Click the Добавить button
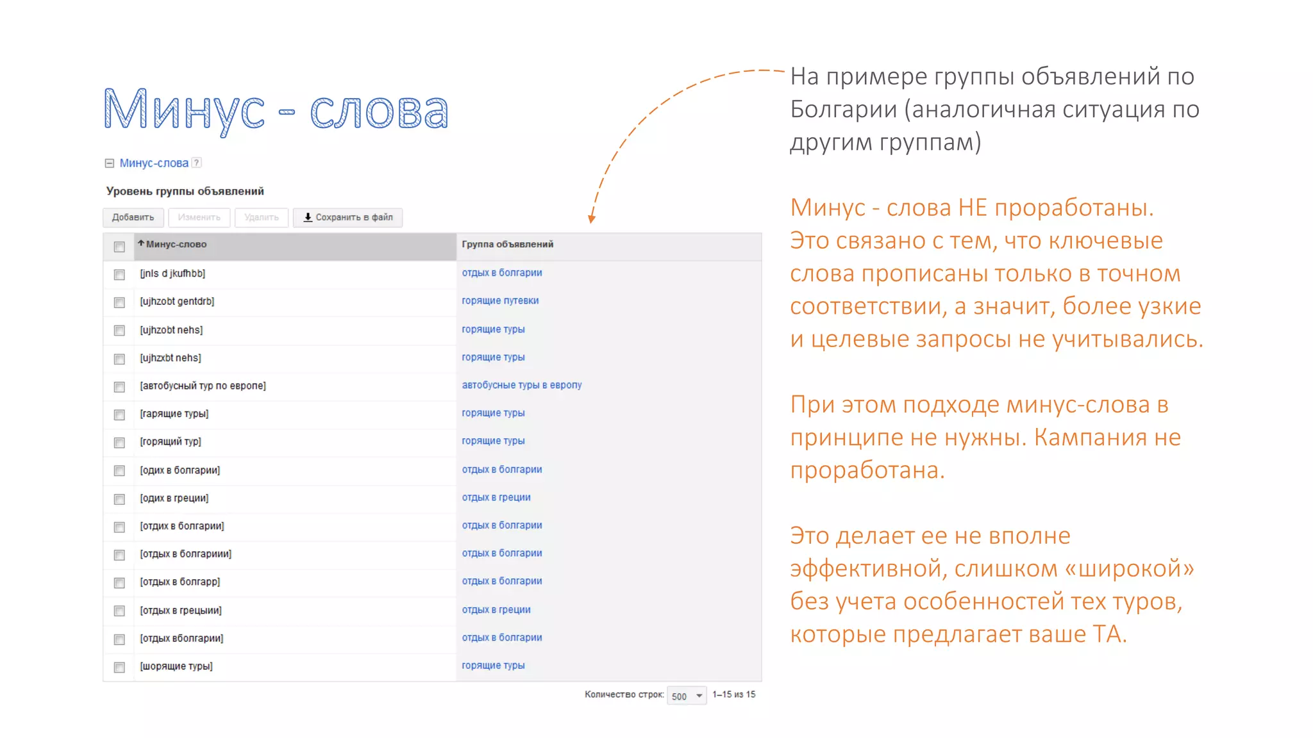This screenshot has height=738, width=1313. coord(133,217)
